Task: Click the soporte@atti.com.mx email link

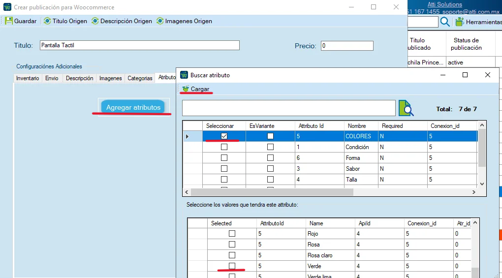Action: pyautogui.click(x=471, y=12)
